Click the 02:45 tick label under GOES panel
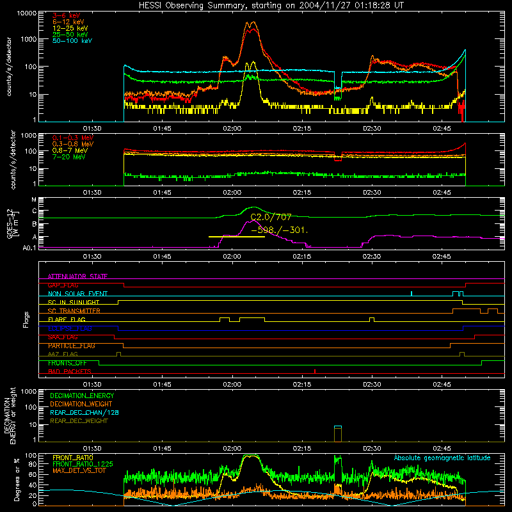The image size is (512, 512). point(442,257)
